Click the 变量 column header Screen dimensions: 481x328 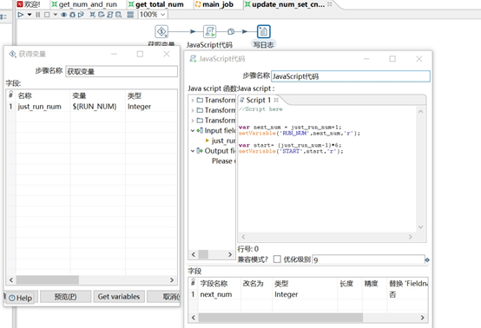click(x=97, y=95)
